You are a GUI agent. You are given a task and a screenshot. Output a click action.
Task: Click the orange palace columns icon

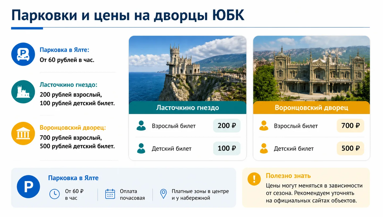coord(23,133)
